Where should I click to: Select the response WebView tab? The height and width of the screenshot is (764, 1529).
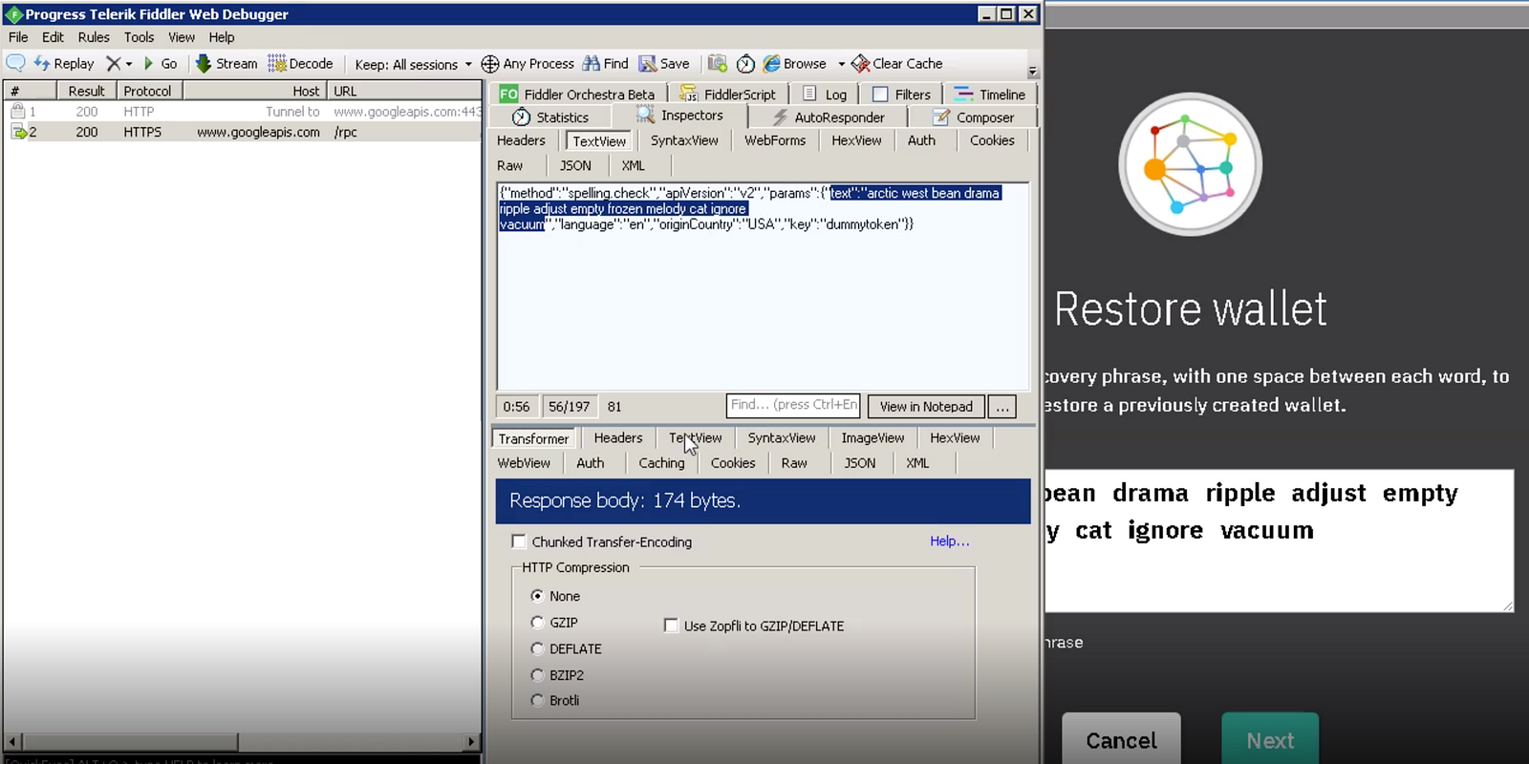524,463
